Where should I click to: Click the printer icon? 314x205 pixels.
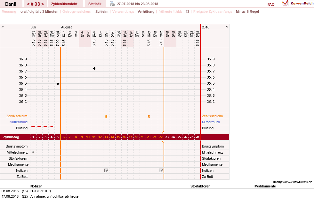pos(112,4)
